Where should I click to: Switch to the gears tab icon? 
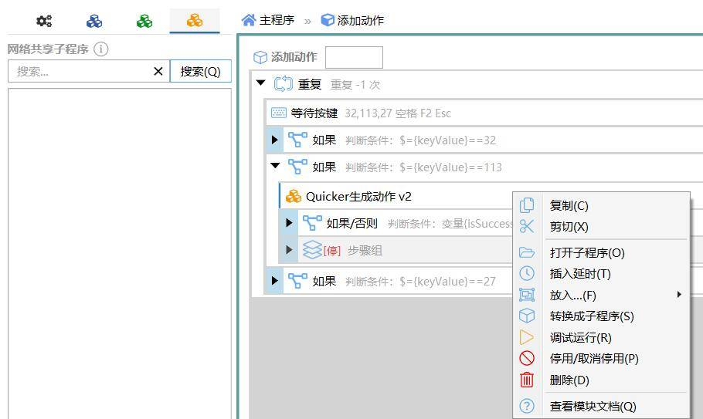44,21
